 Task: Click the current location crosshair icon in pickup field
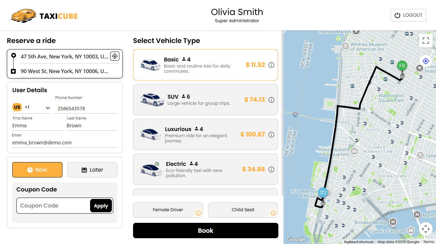coord(115,56)
